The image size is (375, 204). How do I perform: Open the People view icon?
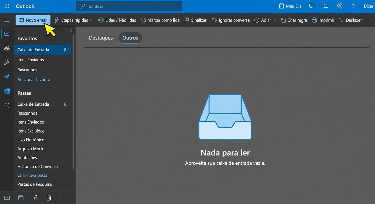pyautogui.click(x=7, y=48)
